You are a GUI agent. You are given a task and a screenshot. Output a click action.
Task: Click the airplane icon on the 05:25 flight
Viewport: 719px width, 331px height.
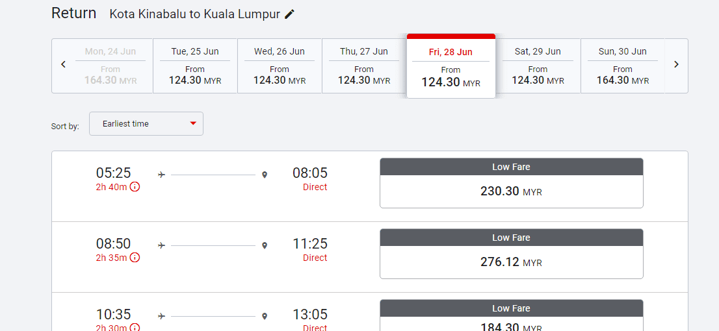(161, 175)
